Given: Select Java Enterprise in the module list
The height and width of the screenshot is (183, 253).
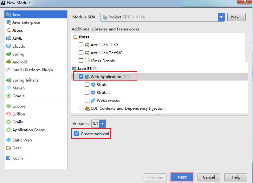Looking at the screenshot, I should (x=26, y=23).
